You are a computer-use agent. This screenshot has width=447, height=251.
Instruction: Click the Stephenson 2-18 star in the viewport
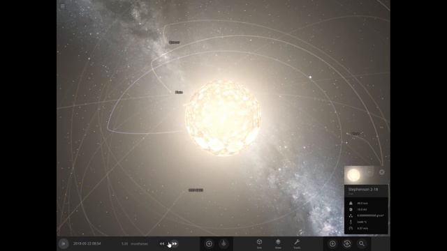coord(223,118)
